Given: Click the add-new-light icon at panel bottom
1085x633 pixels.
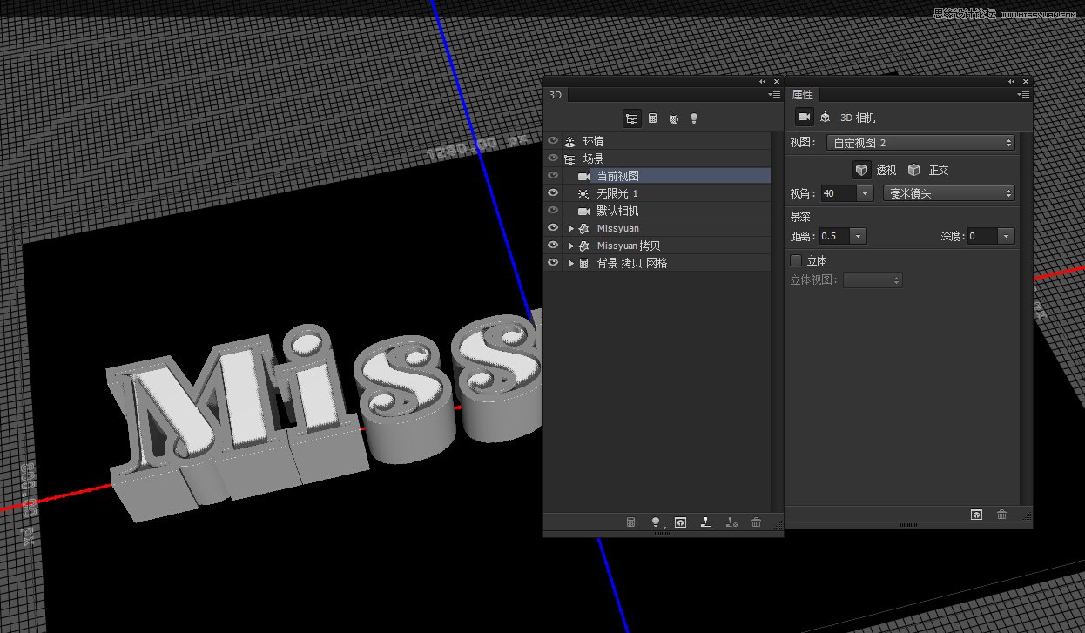Looking at the screenshot, I should point(656,522).
